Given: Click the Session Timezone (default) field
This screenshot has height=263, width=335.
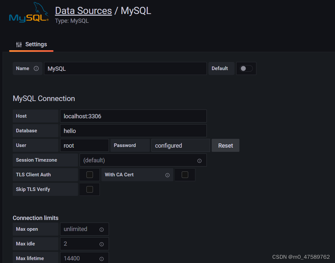Looking at the screenshot, I should pyautogui.click(x=143, y=160).
